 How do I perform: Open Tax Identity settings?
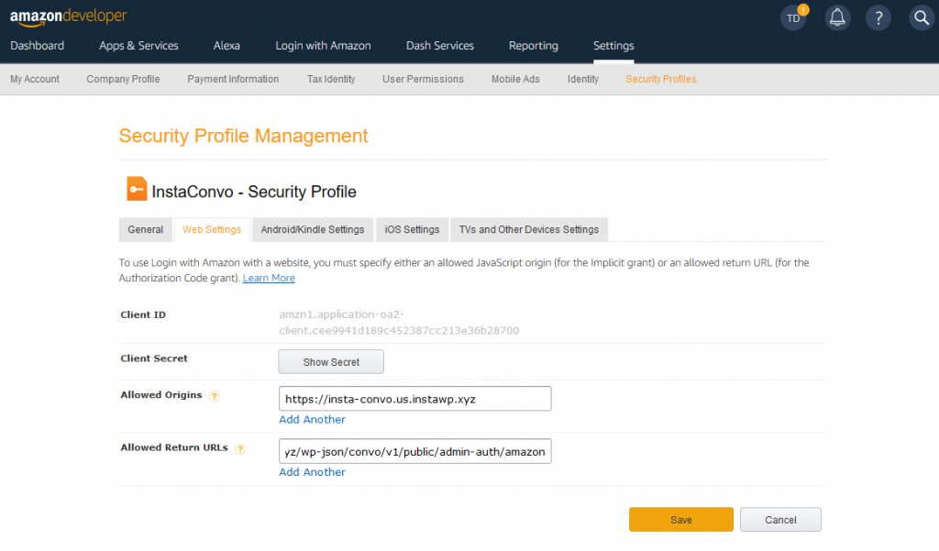point(331,79)
